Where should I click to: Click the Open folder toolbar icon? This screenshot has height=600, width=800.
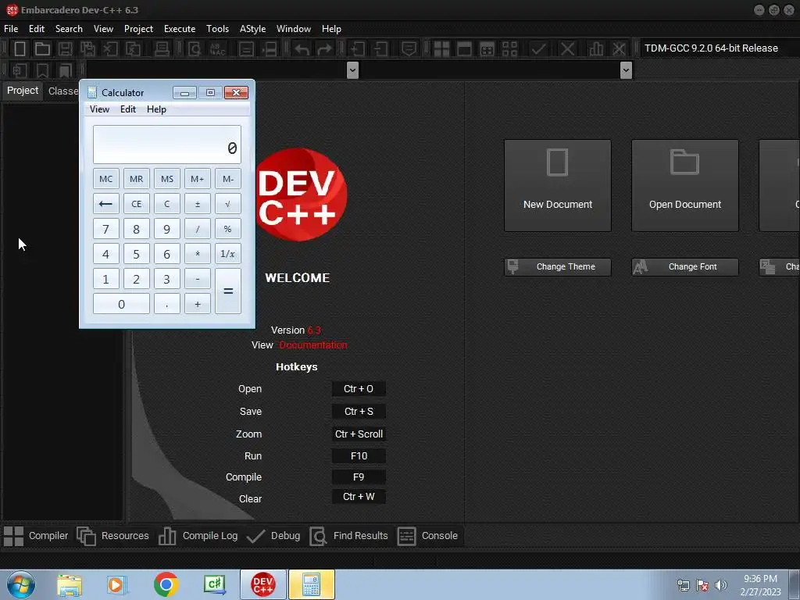tap(42, 48)
